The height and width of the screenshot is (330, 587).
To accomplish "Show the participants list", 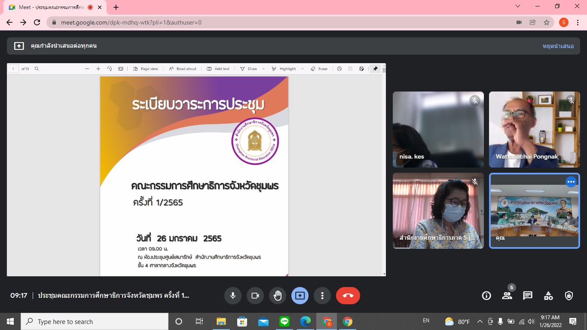I will (x=507, y=296).
